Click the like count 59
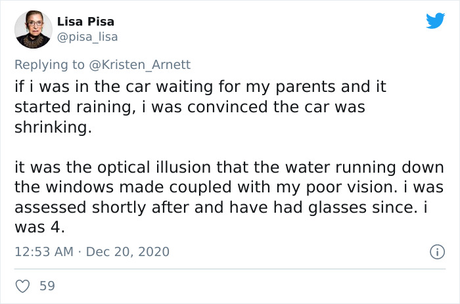 [x=47, y=286]
